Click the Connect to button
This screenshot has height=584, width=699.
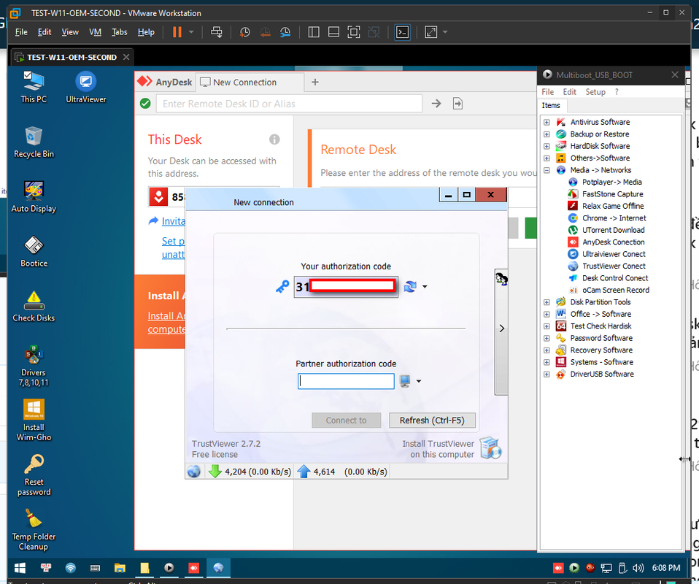[346, 420]
